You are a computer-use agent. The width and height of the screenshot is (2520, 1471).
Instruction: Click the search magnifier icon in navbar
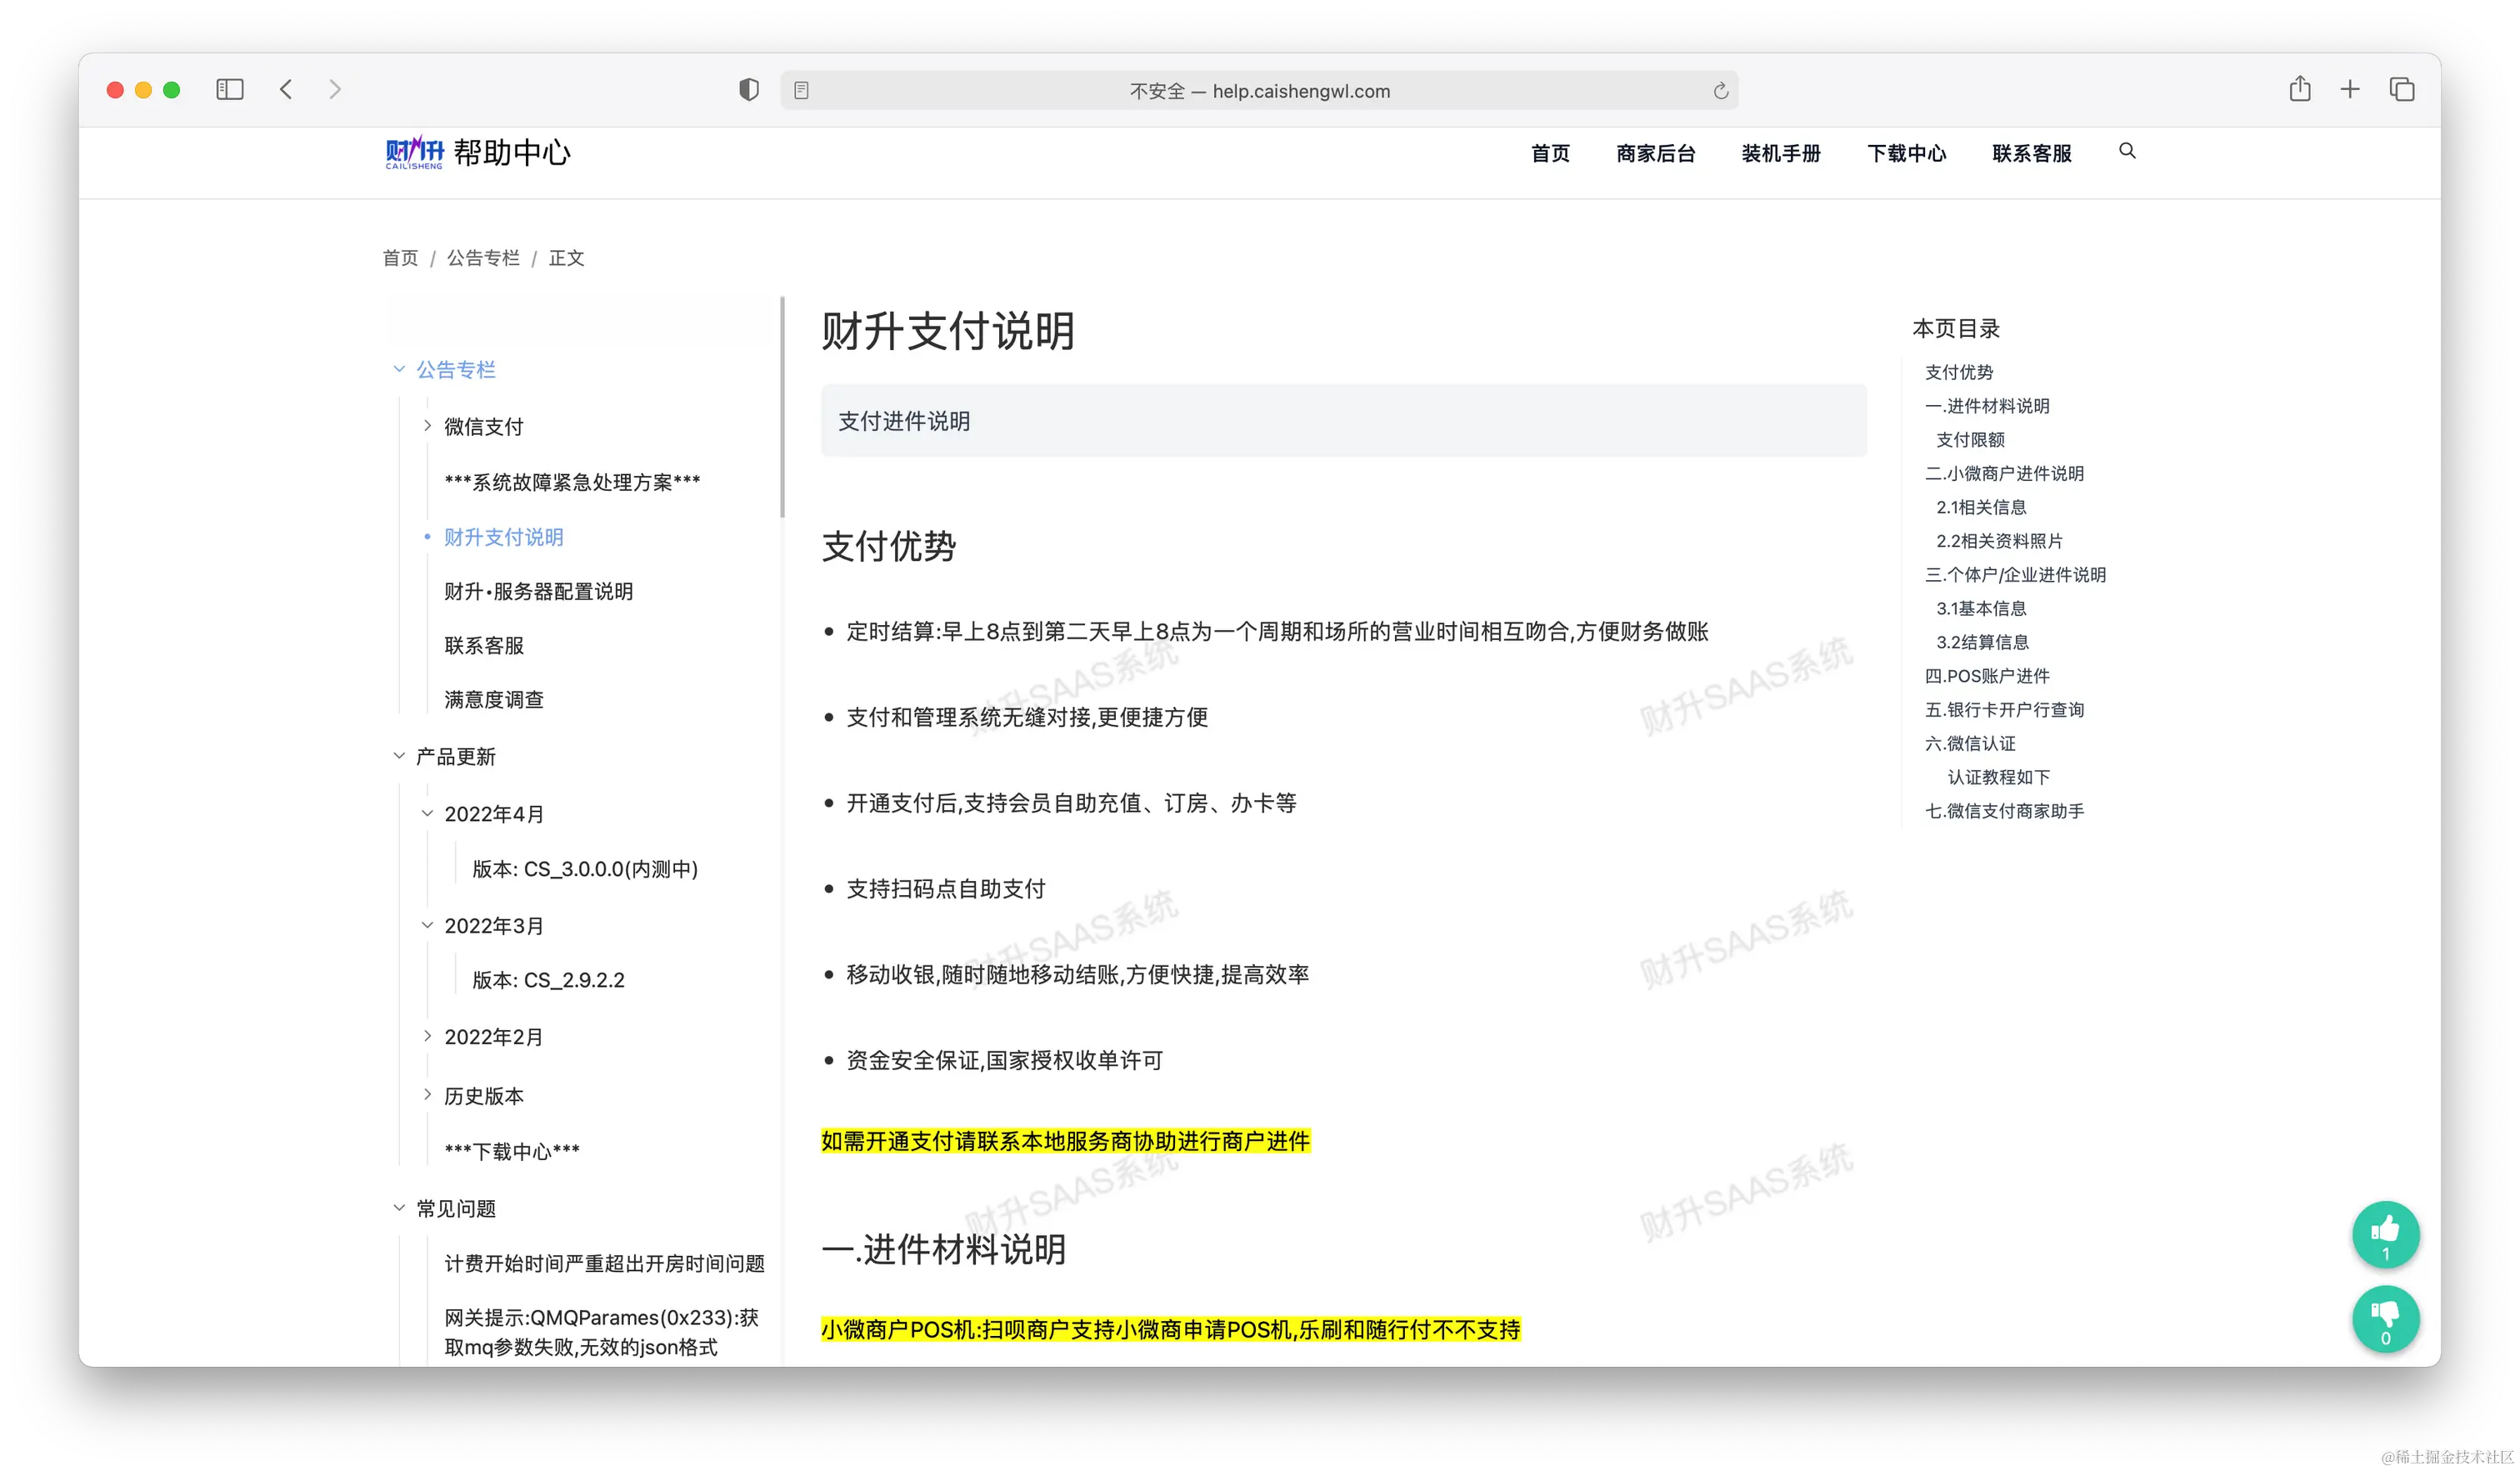(x=2127, y=151)
